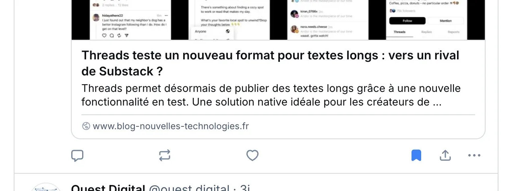Click the article description starting "Threads permet désormais"
The width and height of the screenshot is (517, 191).
point(271,95)
